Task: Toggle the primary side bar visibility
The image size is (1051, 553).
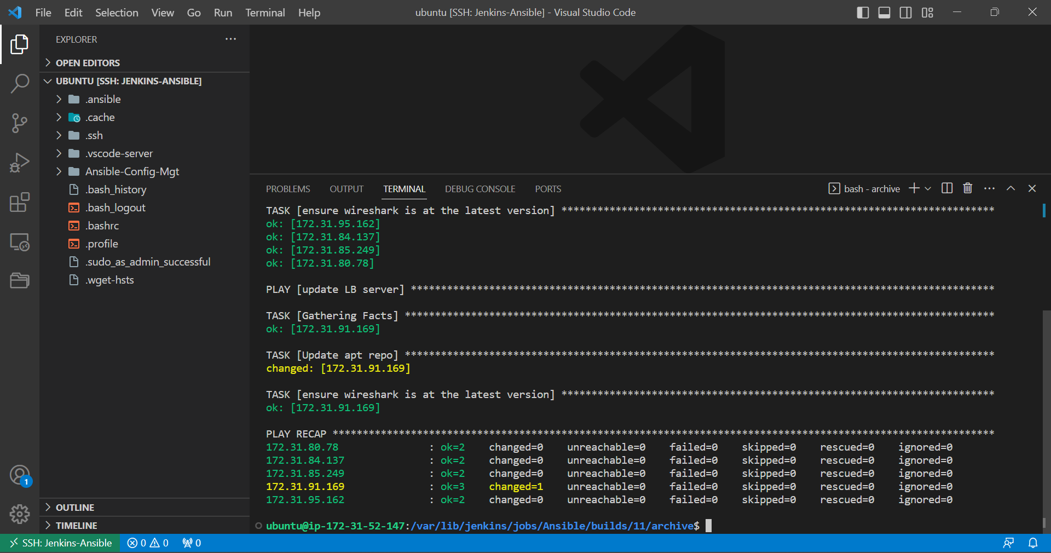Action: [x=863, y=12]
